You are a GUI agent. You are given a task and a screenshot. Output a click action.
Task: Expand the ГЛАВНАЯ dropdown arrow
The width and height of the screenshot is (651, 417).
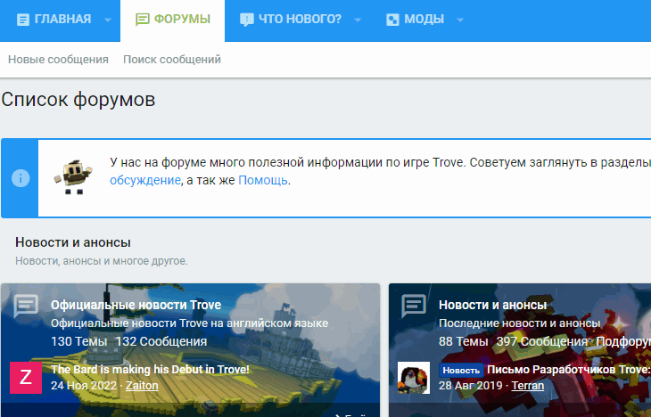[x=108, y=20]
